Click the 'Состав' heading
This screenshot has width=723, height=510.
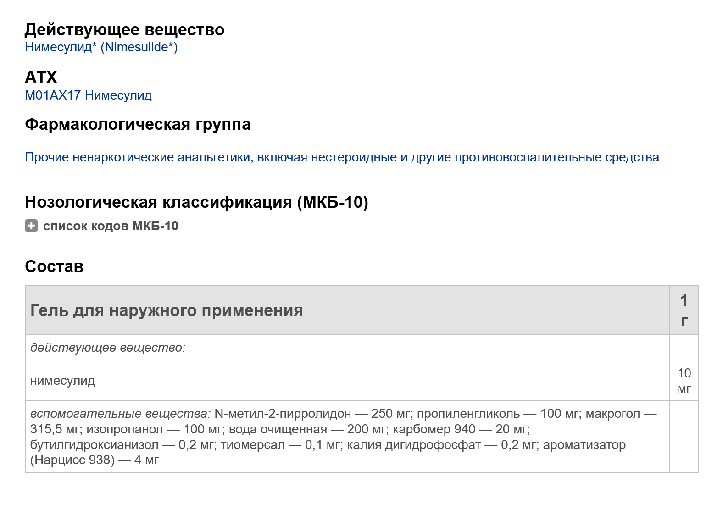[54, 266]
